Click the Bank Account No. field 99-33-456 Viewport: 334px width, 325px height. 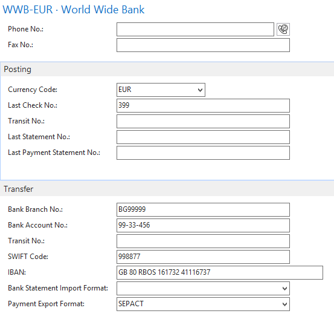point(203,225)
